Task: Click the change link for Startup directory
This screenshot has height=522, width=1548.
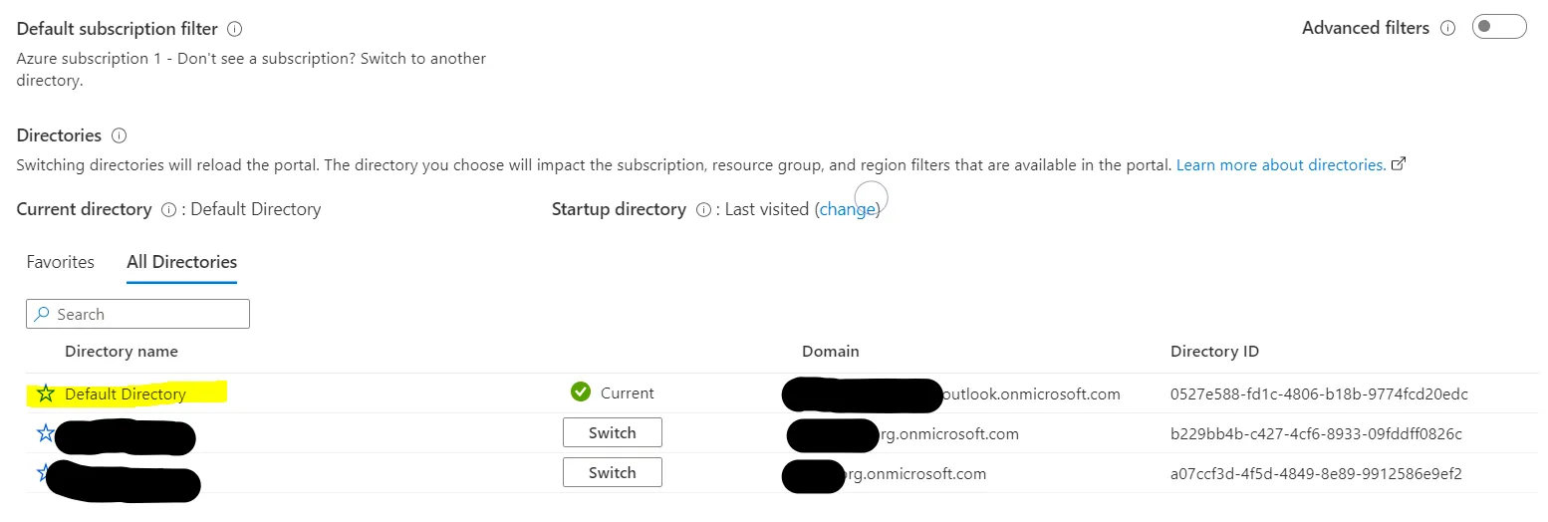Action: click(847, 210)
